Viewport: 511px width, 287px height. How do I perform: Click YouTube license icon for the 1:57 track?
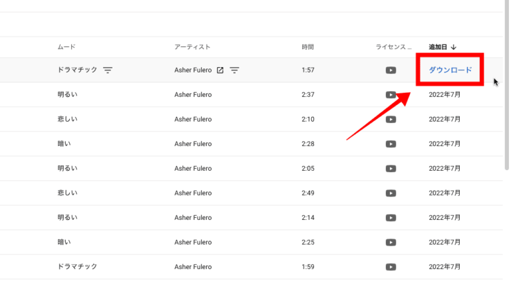click(x=391, y=70)
